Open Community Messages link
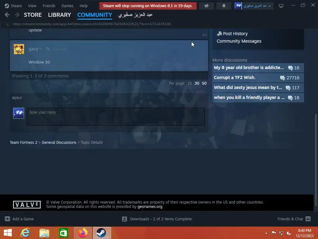 tap(239, 41)
